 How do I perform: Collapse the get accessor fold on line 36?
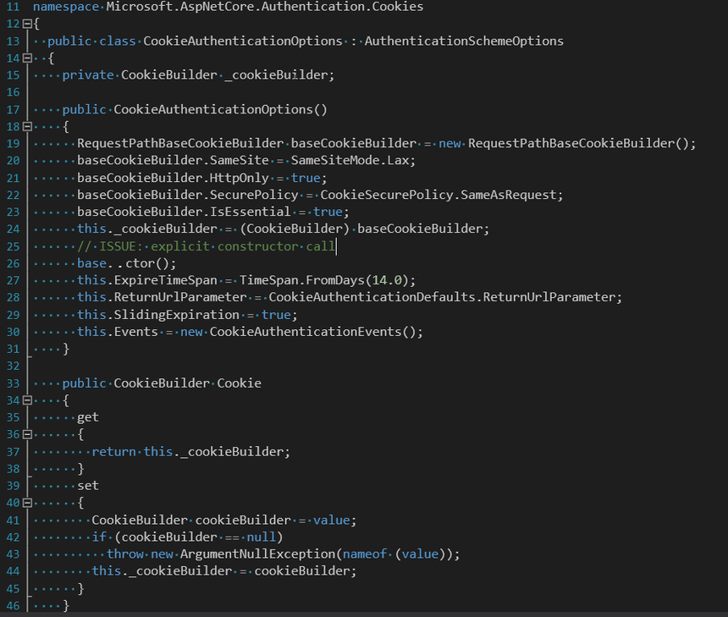[26, 434]
